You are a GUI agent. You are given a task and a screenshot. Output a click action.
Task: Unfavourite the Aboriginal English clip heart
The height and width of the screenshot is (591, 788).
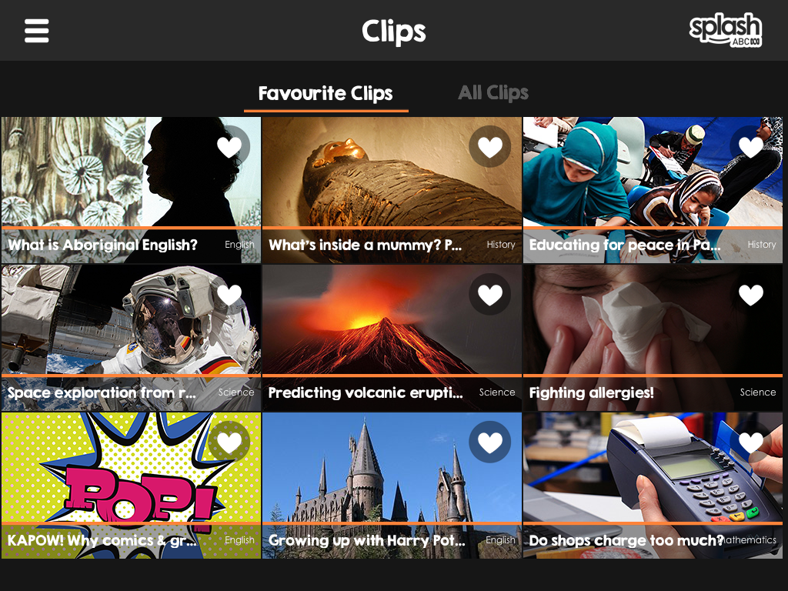click(x=229, y=147)
